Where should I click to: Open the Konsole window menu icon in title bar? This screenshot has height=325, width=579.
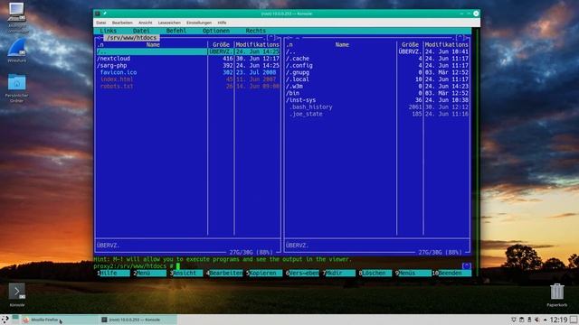(x=98, y=14)
